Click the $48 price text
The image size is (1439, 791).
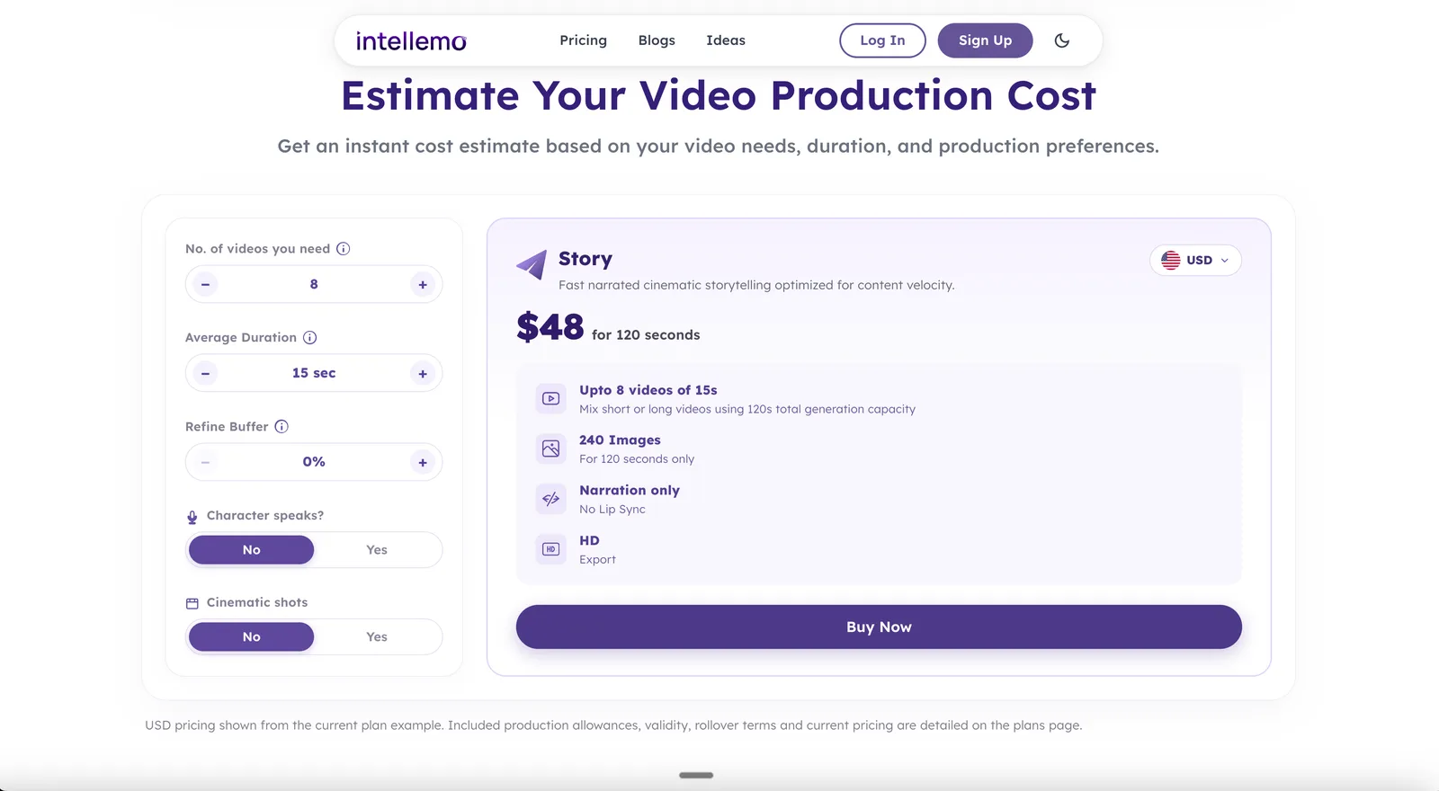[550, 327]
